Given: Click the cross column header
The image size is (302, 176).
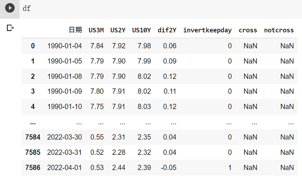Looking at the screenshot, I should tap(248, 30).
